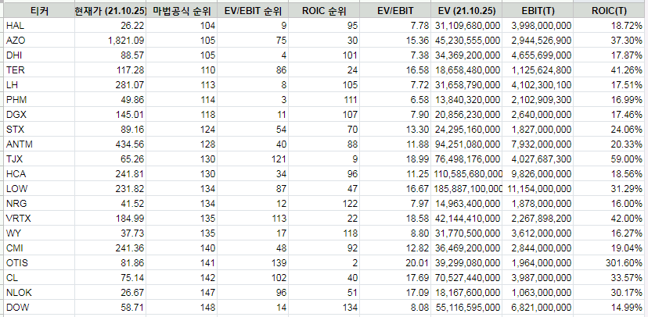Select TJX EV/EBIT rank 121
This screenshot has height=317, width=648.
pyautogui.click(x=253, y=159)
